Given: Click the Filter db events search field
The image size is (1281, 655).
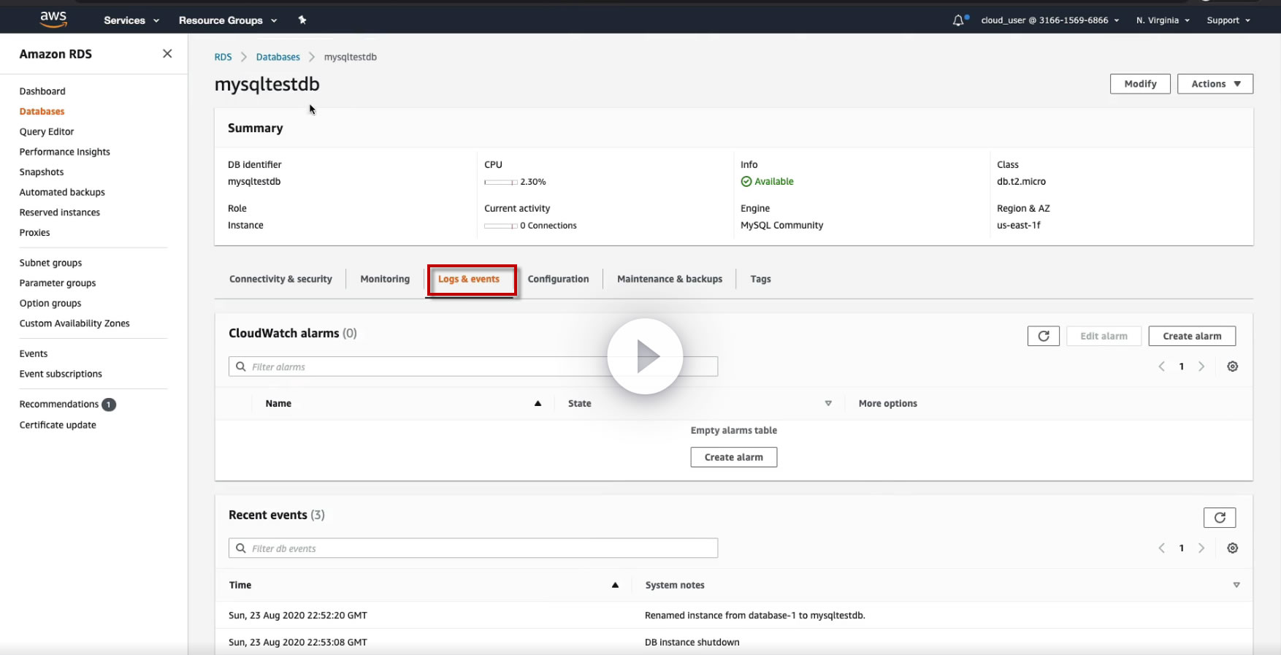Looking at the screenshot, I should 473,548.
